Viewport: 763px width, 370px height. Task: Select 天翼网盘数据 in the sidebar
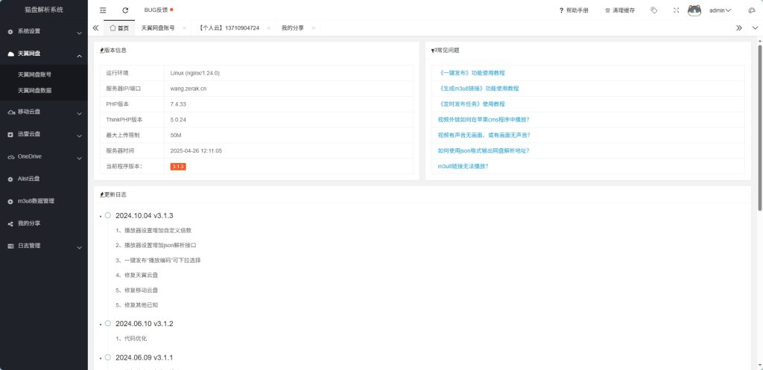click(35, 90)
